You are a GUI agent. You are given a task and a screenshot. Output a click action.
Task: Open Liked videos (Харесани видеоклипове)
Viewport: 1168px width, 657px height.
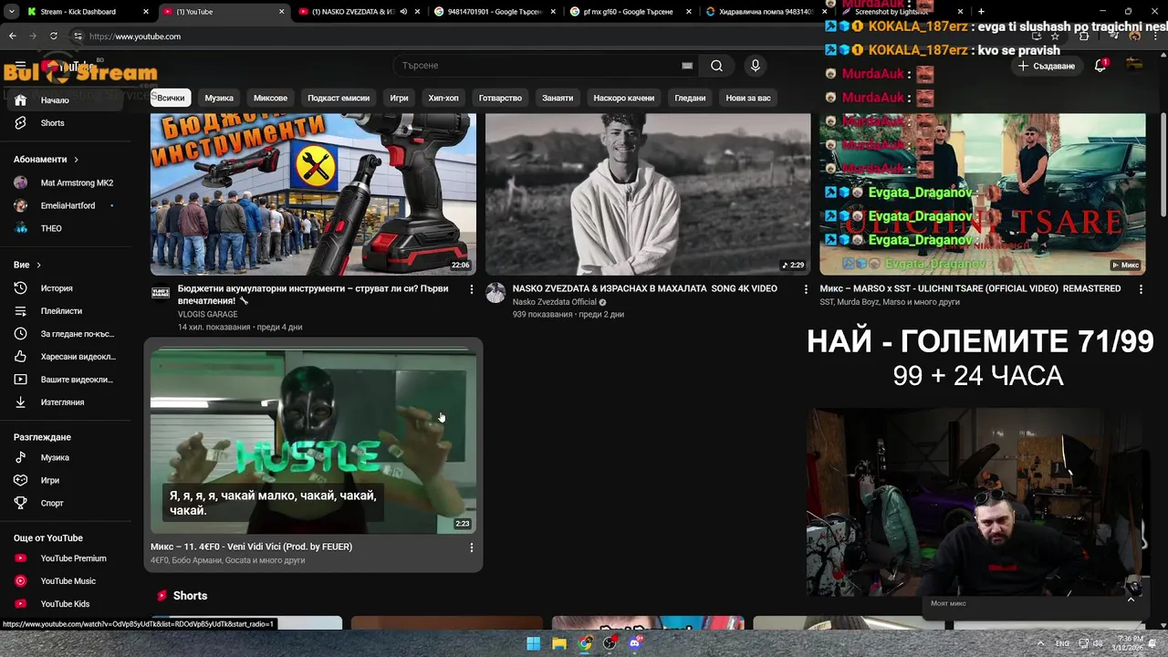point(66,357)
